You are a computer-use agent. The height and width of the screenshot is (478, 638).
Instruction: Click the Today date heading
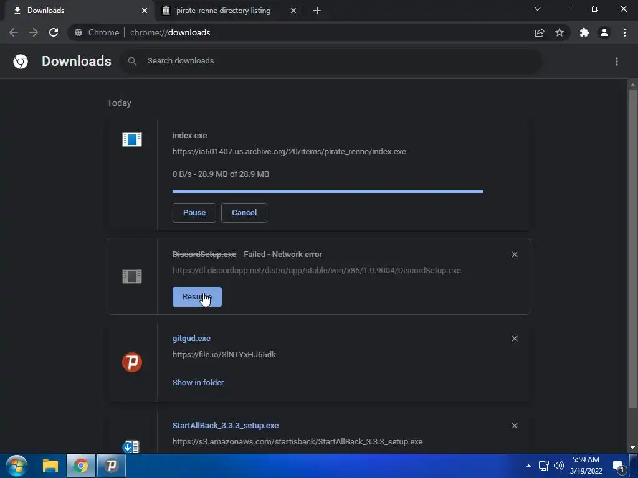pyautogui.click(x=119, y=103)
